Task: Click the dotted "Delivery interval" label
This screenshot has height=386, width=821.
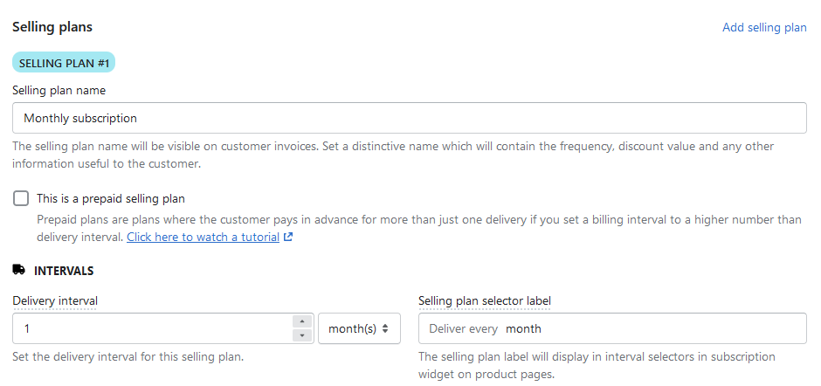Action: 55,300
